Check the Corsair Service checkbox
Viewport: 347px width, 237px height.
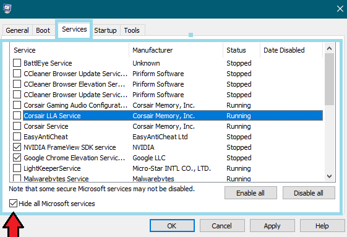pyautogui.click(x=17, y=126)
